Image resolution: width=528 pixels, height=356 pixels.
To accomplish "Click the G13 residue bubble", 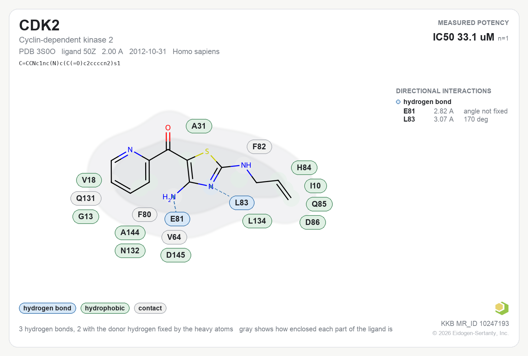I will 86,217.
